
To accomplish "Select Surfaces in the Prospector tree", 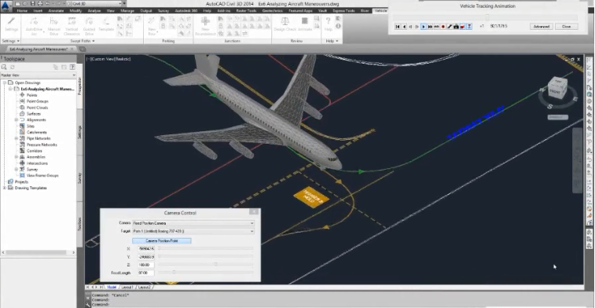I will (33, 114).
